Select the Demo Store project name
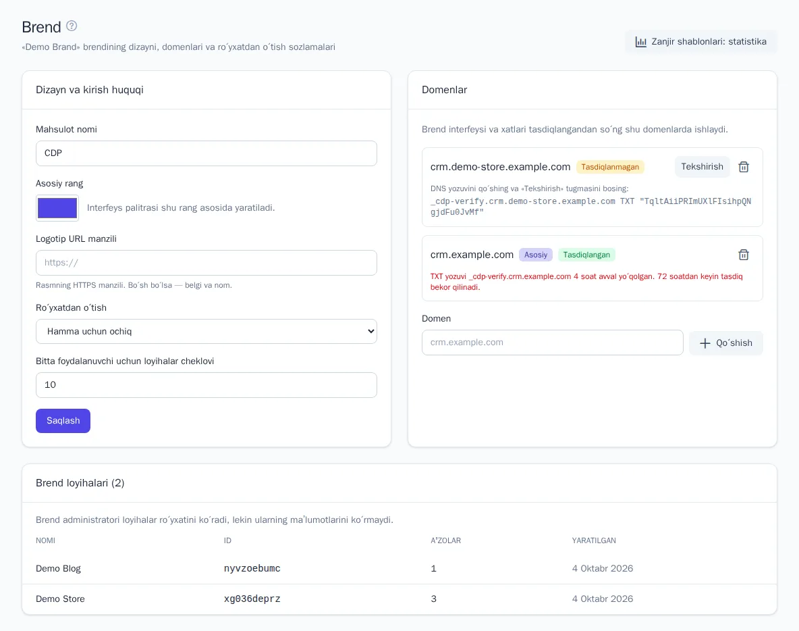The height and width of the screenshot is (631, 799). 60,599
